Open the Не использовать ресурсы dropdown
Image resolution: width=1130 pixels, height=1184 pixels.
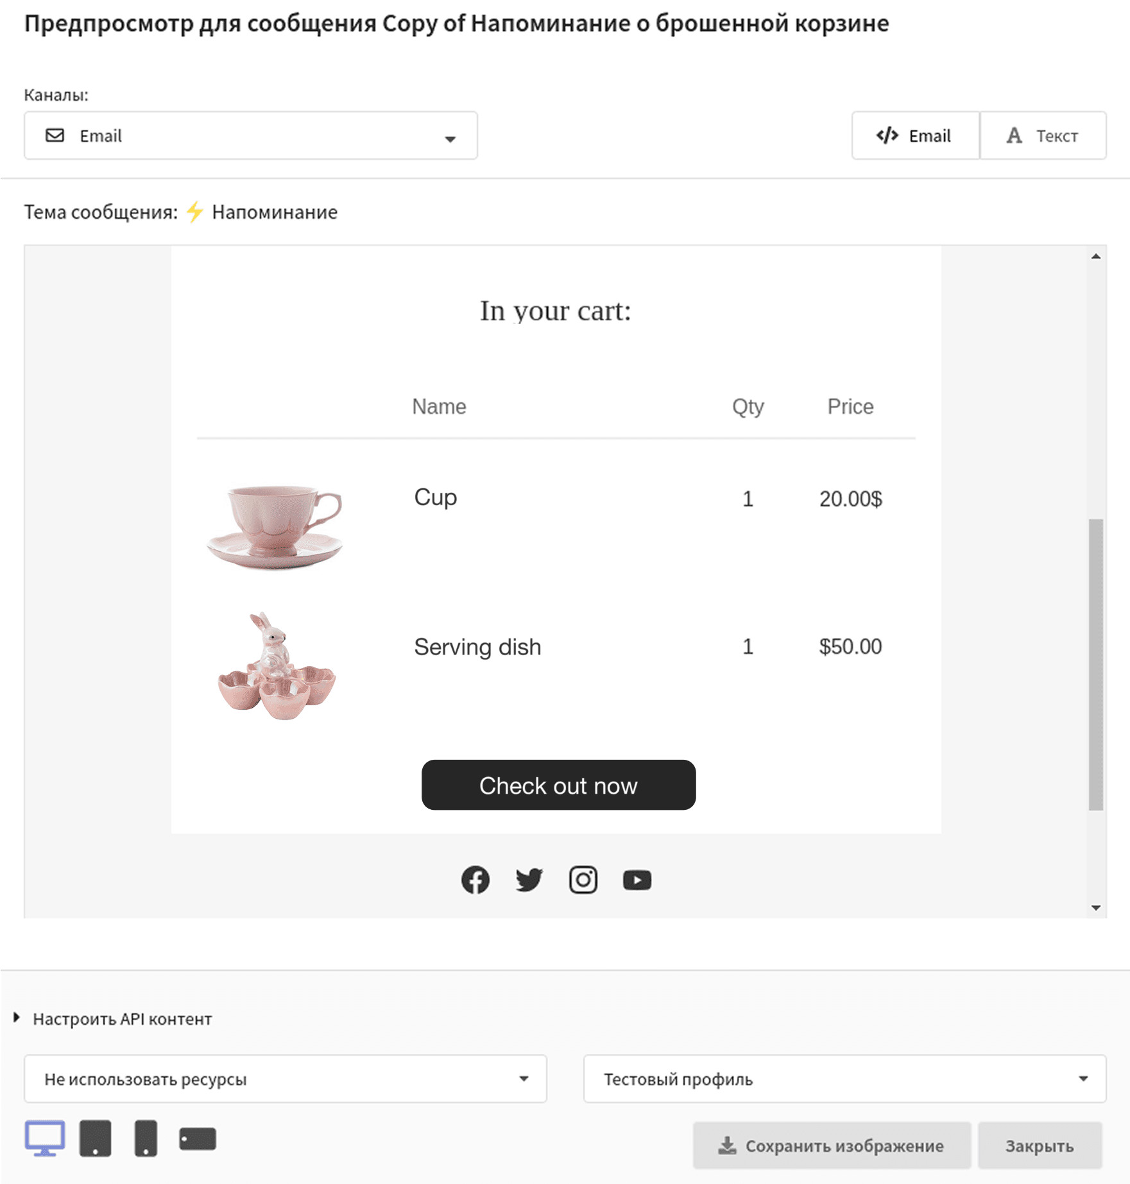(286, 1079)
